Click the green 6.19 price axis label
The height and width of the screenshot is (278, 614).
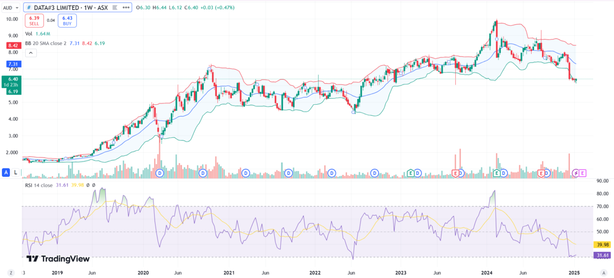(x=13, y=90)
